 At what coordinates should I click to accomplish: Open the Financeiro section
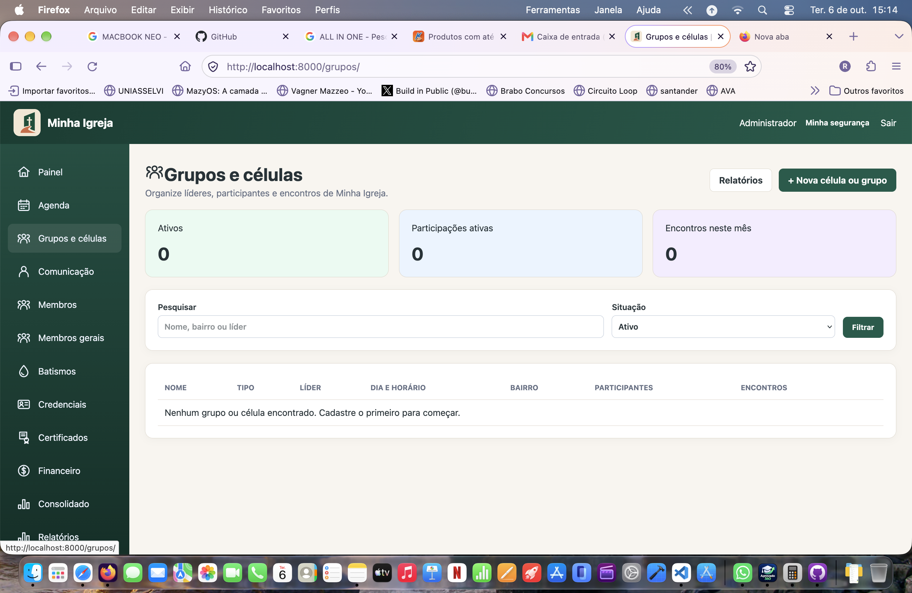(x=64, y=470)
